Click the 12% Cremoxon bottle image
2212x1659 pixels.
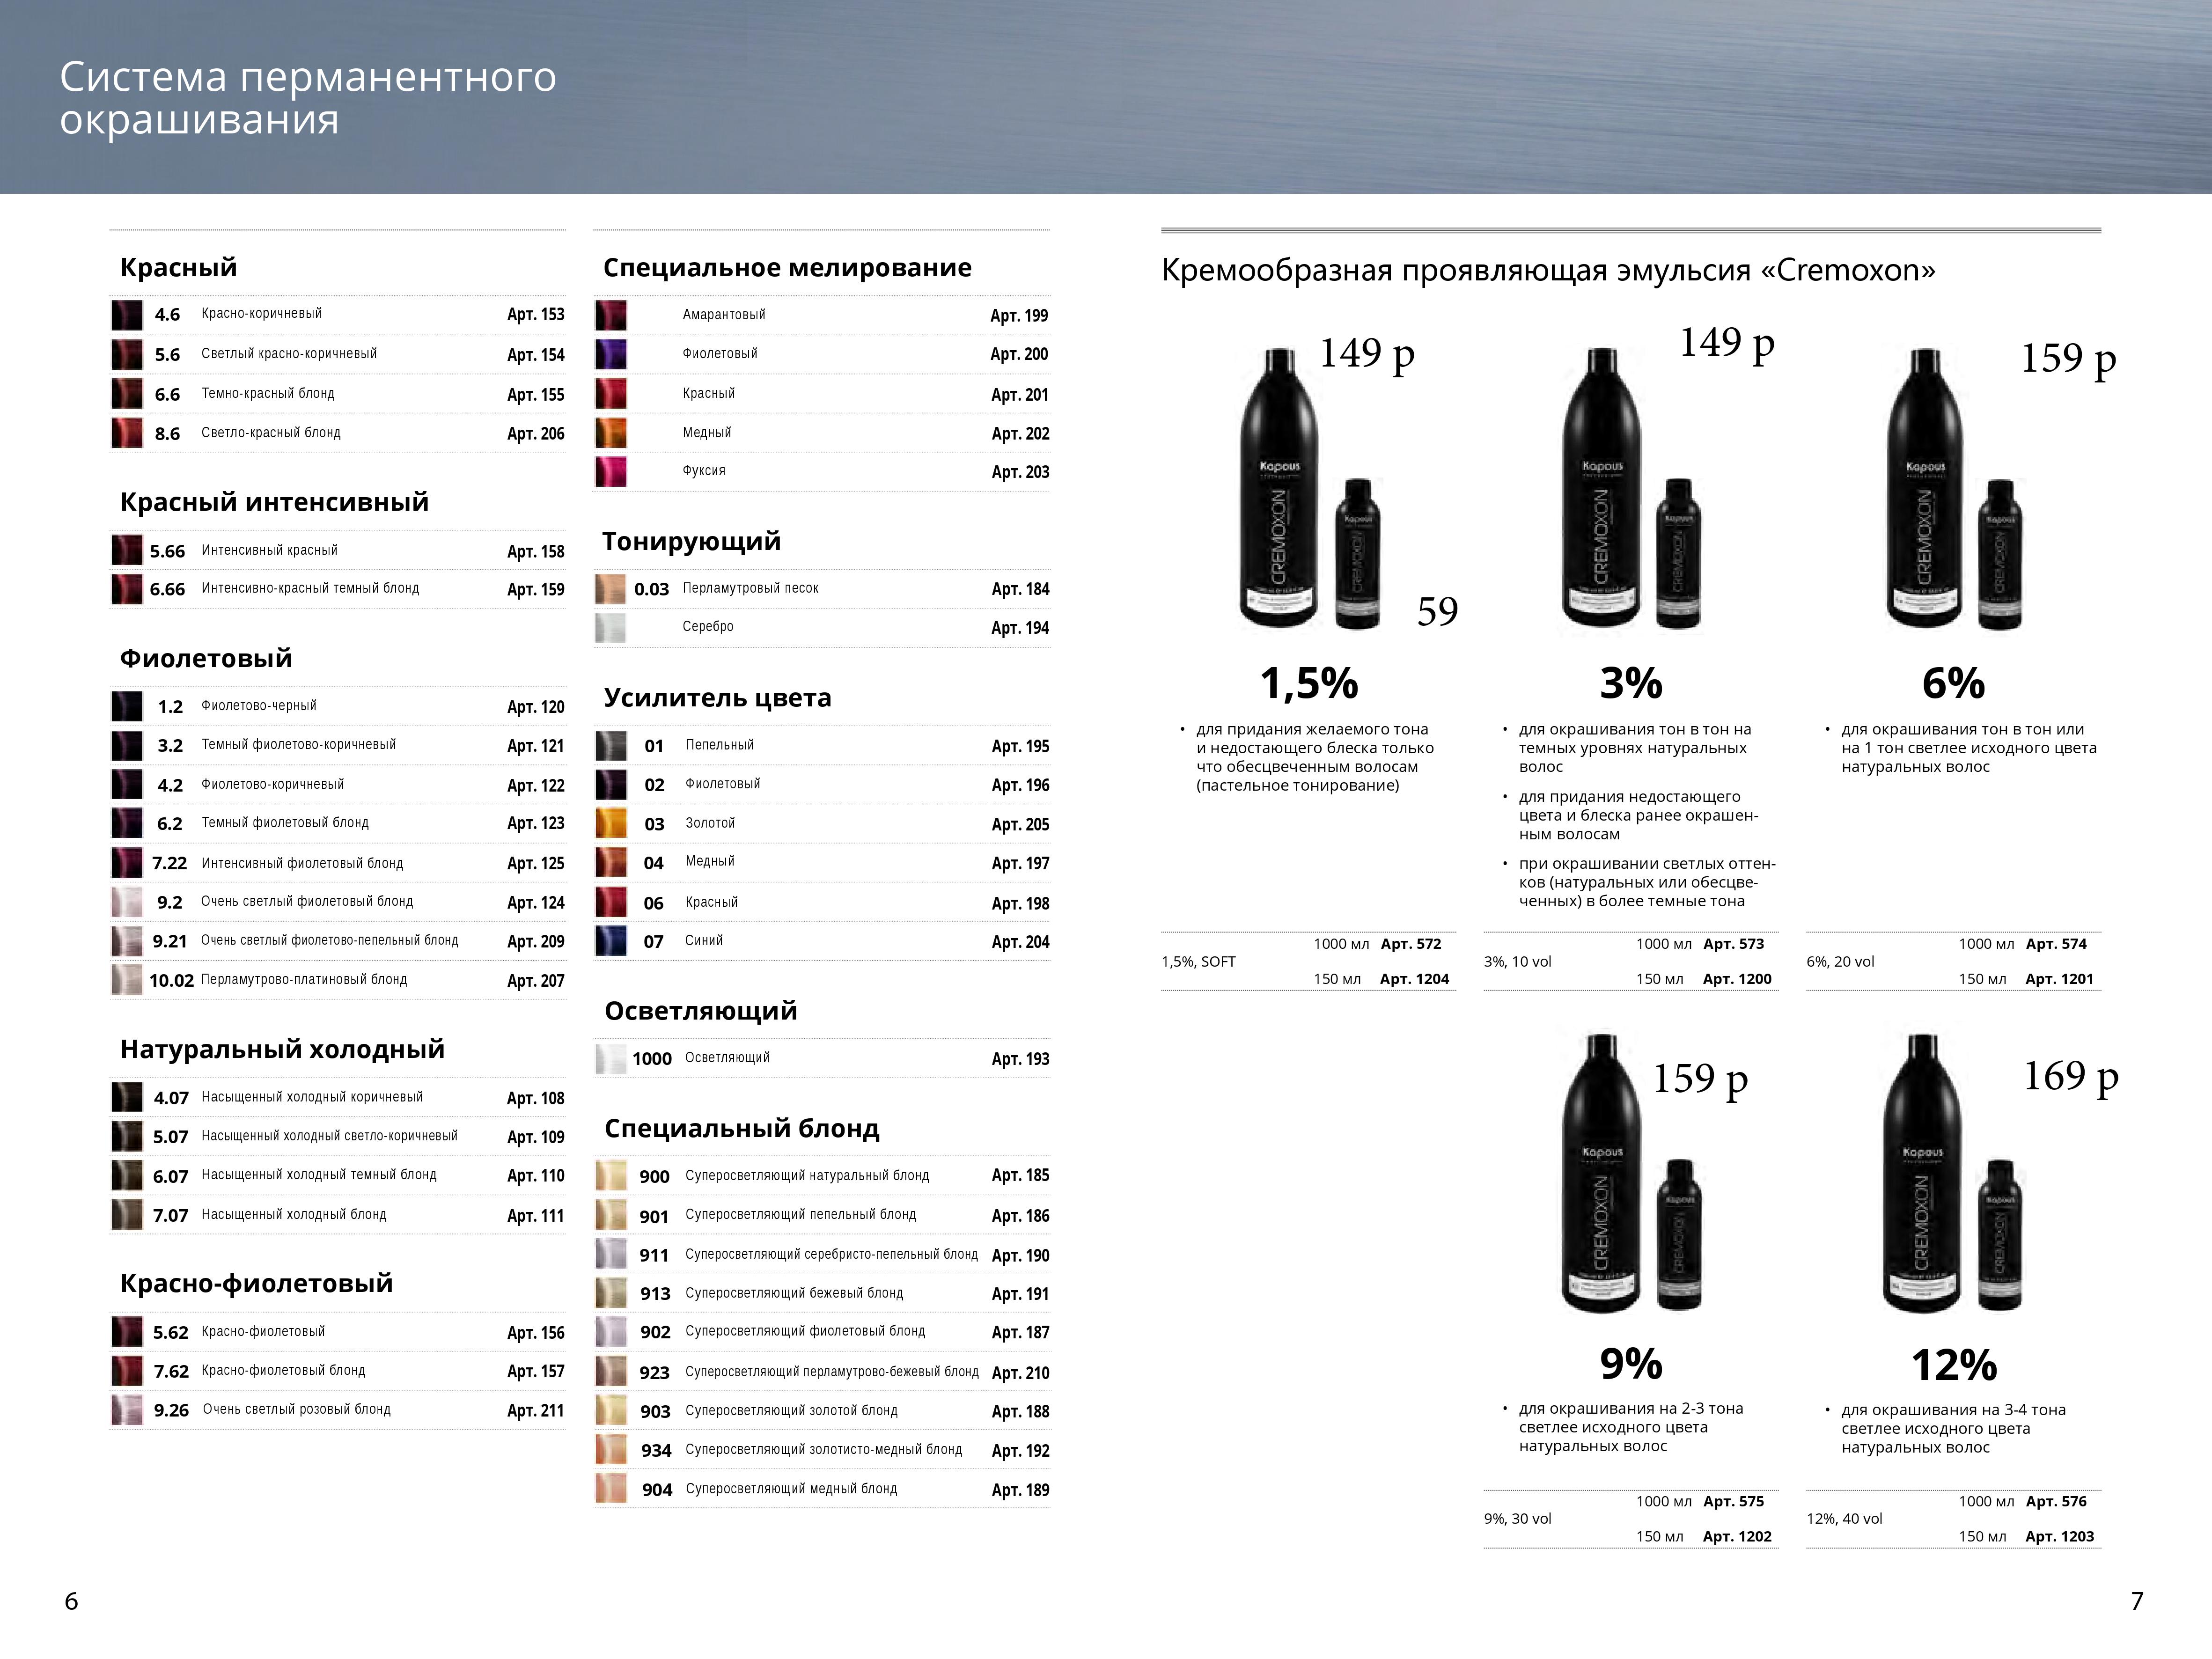coord(1922,1175)
